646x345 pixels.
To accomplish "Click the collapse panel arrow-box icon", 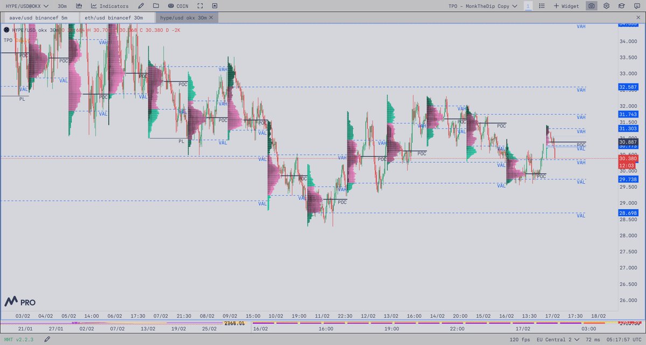I will click(x=215, y=6).
